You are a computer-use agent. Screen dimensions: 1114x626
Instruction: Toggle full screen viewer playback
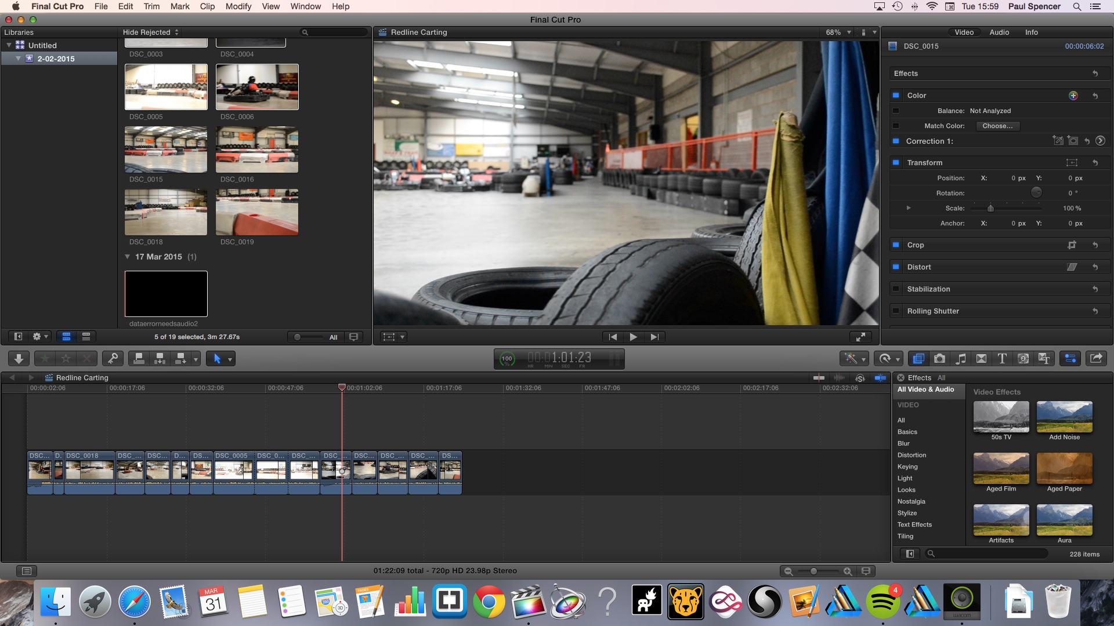[x=861, y=337]
